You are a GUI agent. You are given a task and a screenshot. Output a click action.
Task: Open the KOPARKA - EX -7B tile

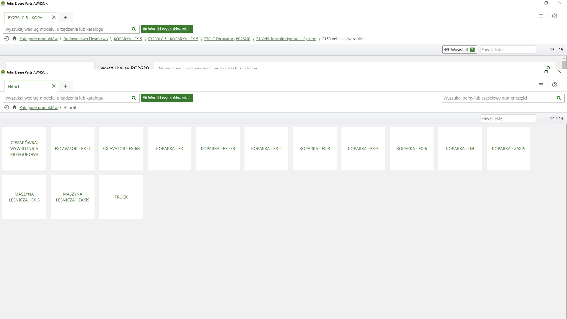(218, 149)
